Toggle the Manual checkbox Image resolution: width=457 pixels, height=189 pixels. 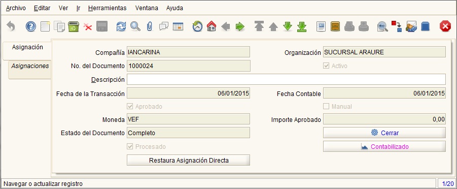pos(326,107)
